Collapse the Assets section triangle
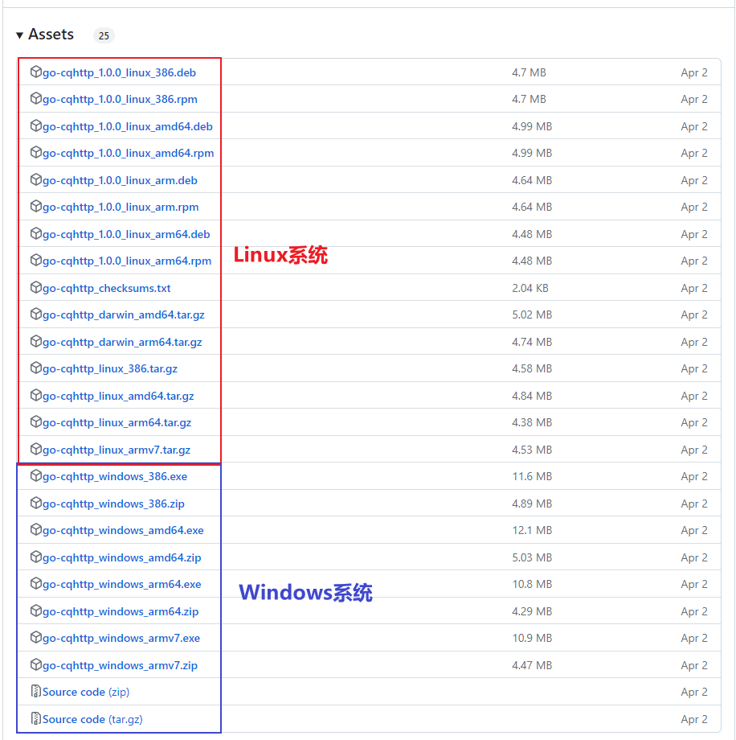 [19, 35]
